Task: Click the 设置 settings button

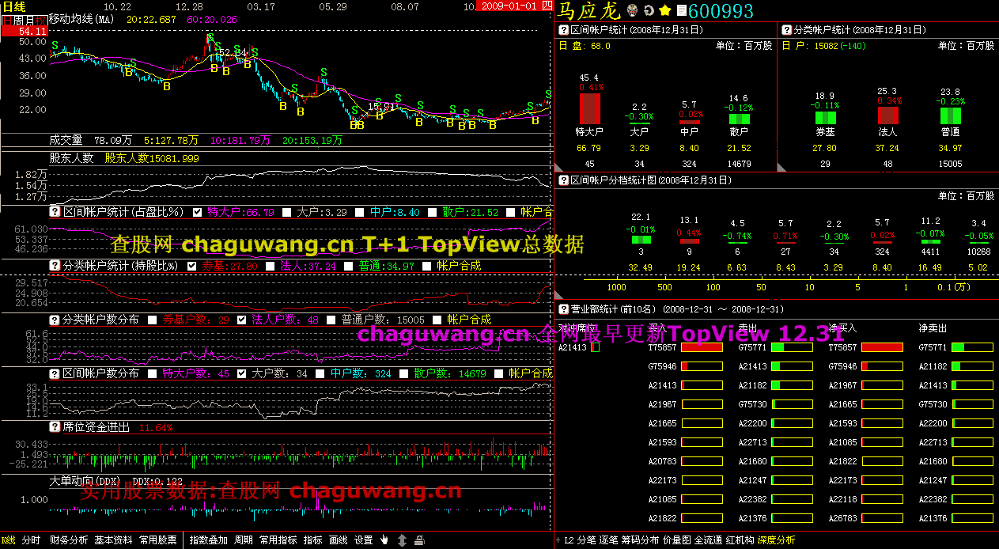Action: (363, 540)
